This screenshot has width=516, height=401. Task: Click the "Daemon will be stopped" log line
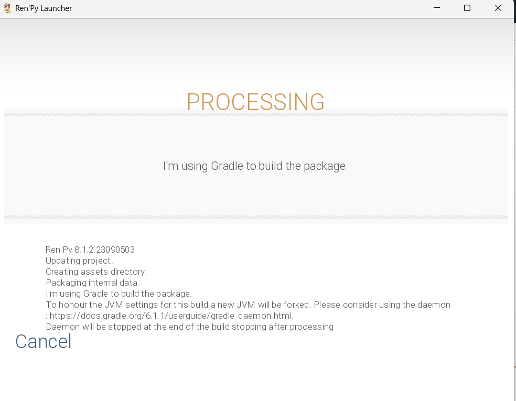189,327
